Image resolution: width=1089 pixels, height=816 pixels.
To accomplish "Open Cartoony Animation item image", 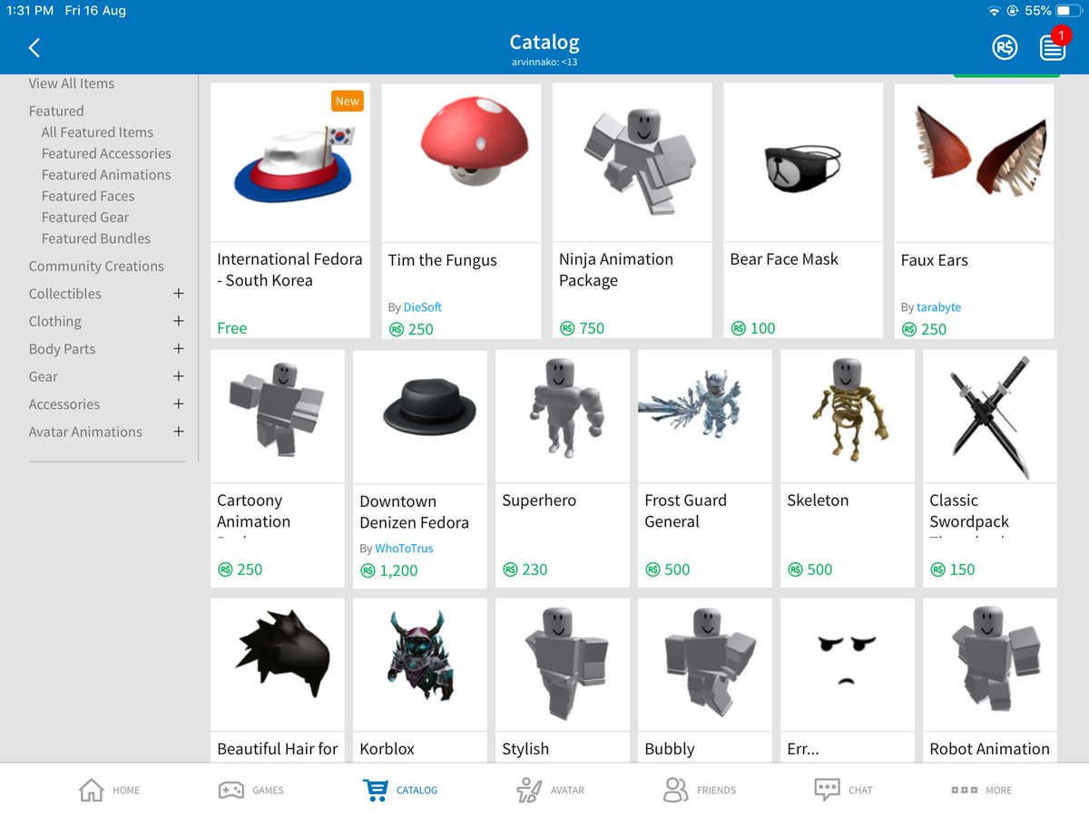I will click(x=278, y=416).
